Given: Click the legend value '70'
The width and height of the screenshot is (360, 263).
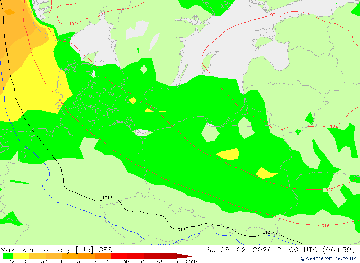Looking at the screenshot, I should [x=159, y=261].
